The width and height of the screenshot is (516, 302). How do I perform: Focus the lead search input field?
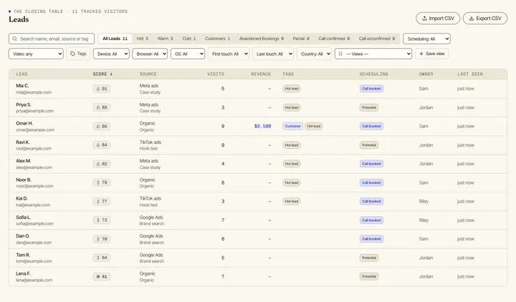tap(52, 39)
